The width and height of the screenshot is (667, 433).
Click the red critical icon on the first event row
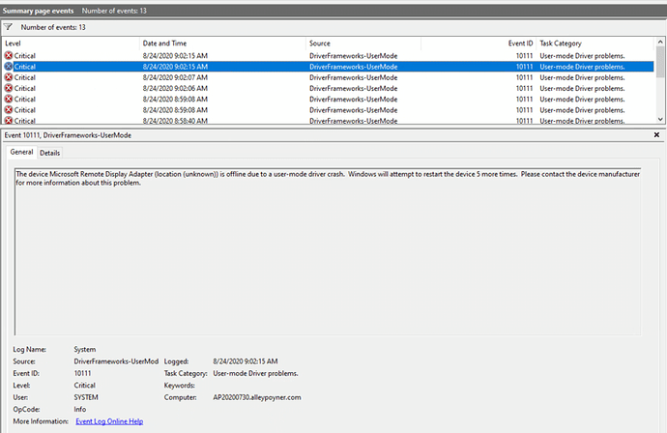9,56
